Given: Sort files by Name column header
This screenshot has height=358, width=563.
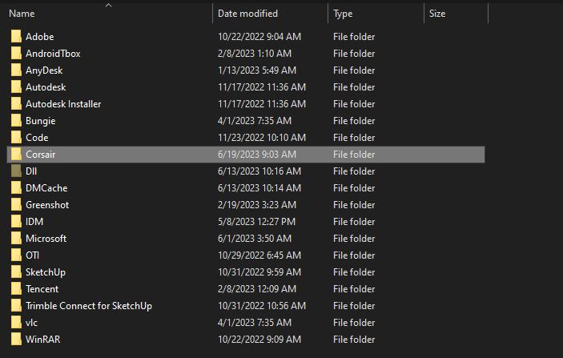Looking at the screenshot, I should [22, 14].
